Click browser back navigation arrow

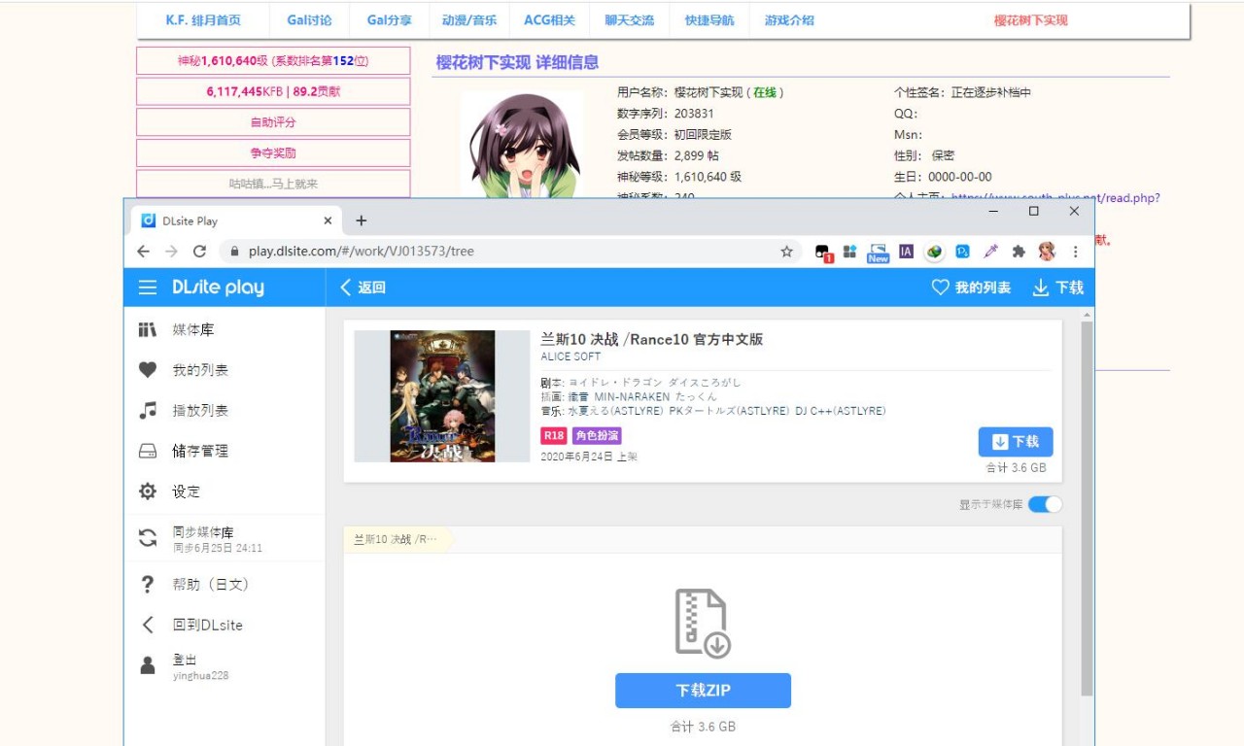click(x=144, y=252)
